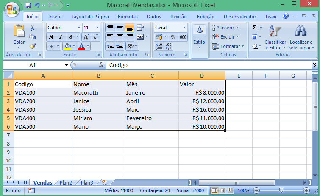Switch to the Plan2 sheet

tap(66, 182)
